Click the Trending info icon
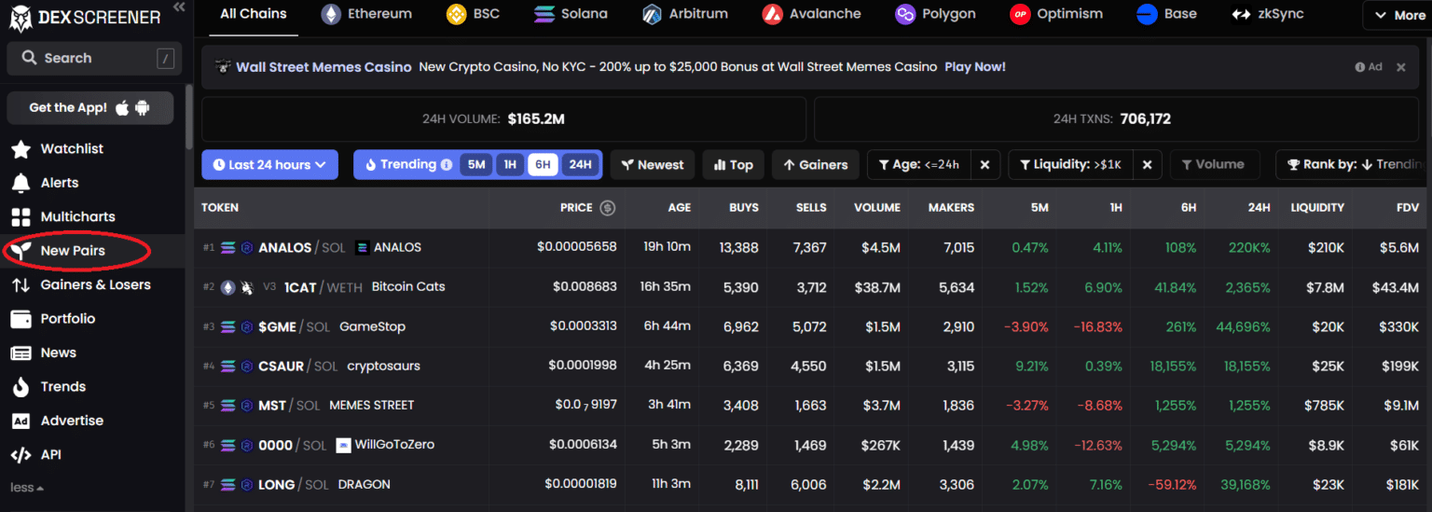The height and width of the screenshot is (512, 1432). pyautogui.click(x=447, y=165)
